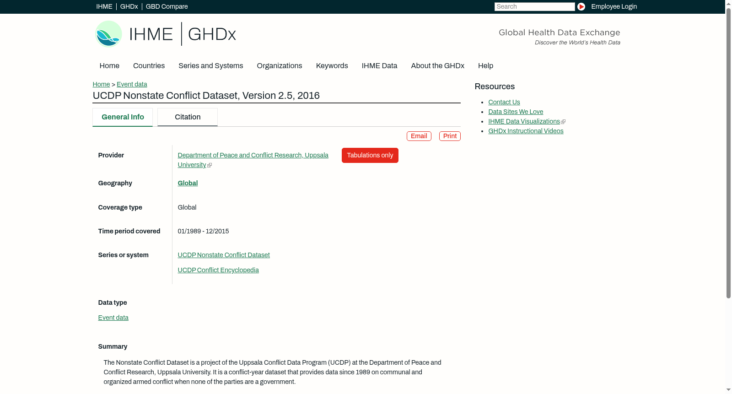Open Event data link under Data type
Image resolution: width=732 pixels, height=394 pixels.
click(x=113, y=318)
